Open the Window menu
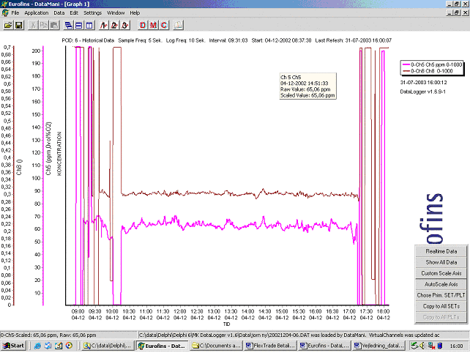The width and height of the screenshot is (470, 353). coord(116,13)
